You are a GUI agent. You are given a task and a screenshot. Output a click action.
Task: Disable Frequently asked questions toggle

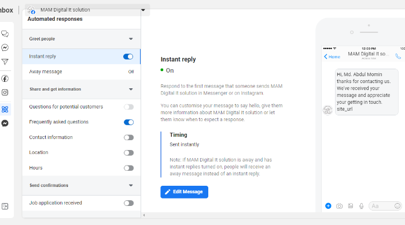point(128,122)
